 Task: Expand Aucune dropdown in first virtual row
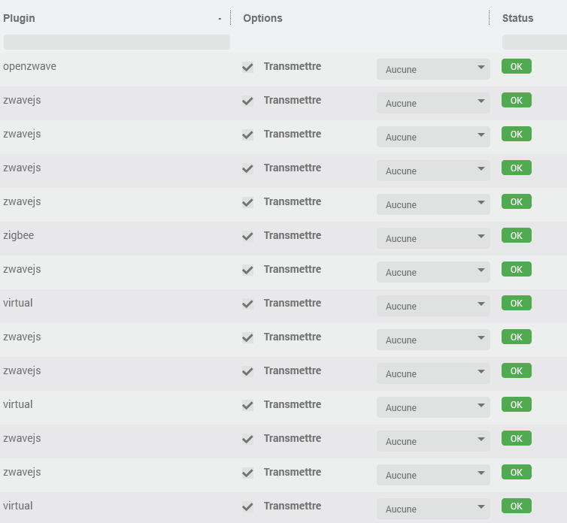433,306
